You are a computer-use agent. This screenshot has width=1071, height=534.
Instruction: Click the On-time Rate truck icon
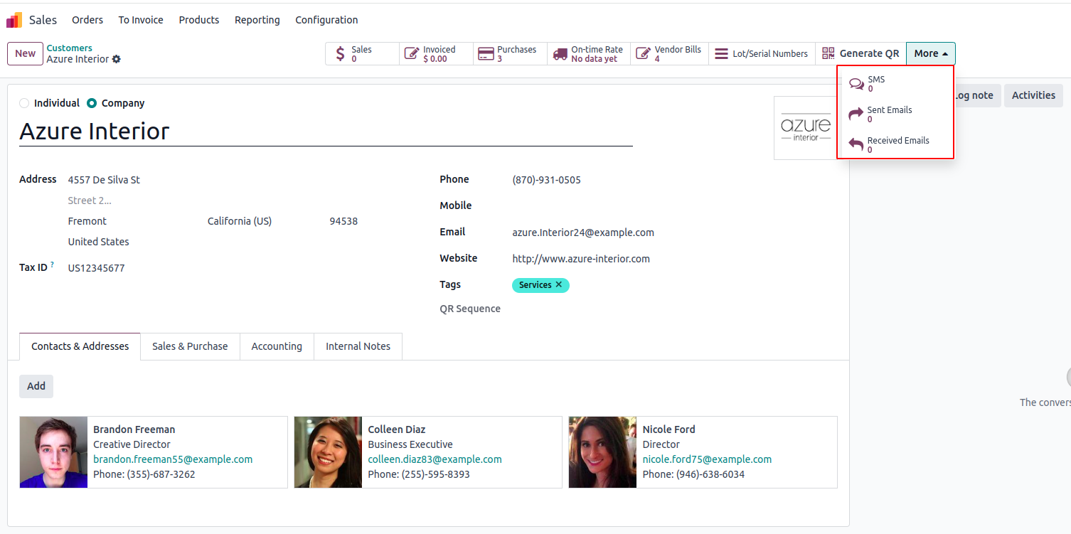coord(560,54)
